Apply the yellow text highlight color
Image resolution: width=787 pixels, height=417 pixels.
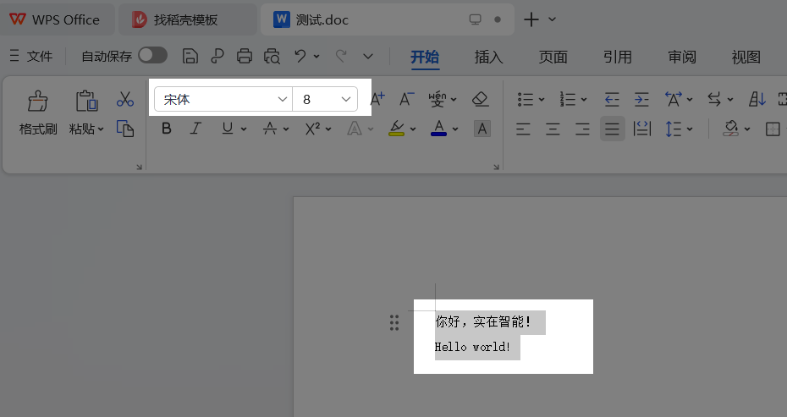click(396, 129)
